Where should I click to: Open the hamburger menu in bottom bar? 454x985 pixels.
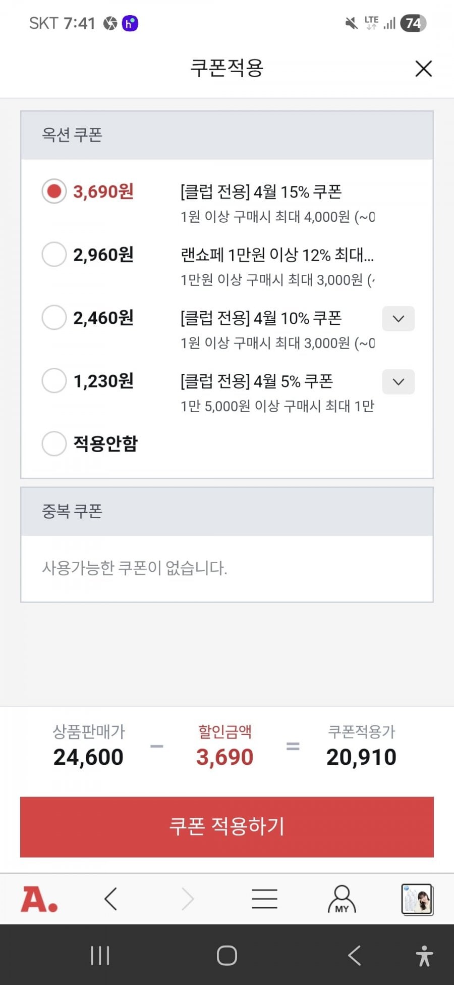point(264,899)
